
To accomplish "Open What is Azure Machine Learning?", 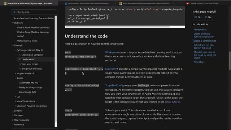I will click(33, 27).
